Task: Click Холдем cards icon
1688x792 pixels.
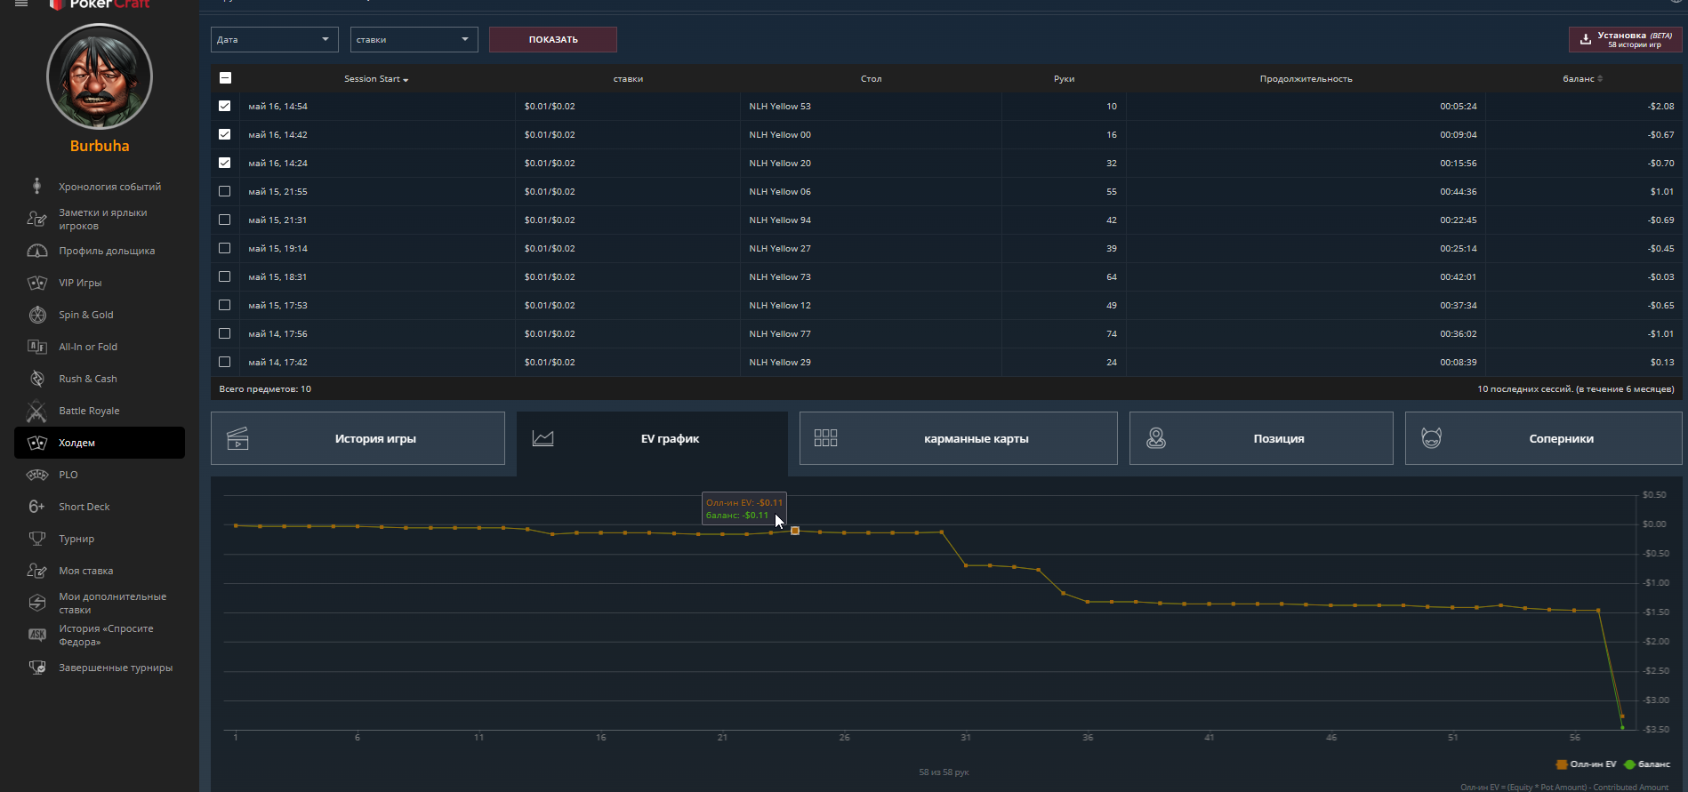Action: point(36,443)
